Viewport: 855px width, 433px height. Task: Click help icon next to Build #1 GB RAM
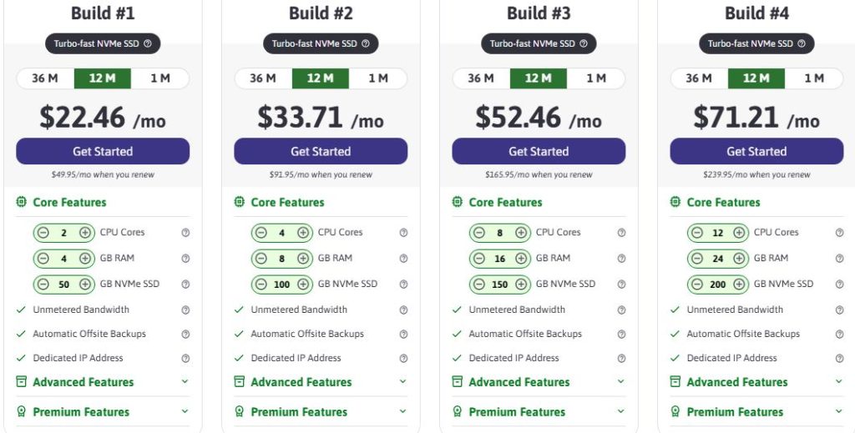coord(185,259)
